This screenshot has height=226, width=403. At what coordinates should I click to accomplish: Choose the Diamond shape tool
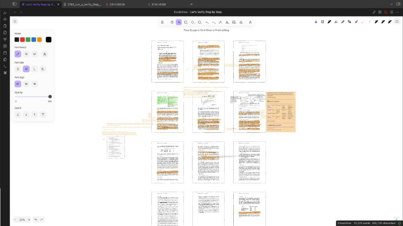(x=193, y=22)
